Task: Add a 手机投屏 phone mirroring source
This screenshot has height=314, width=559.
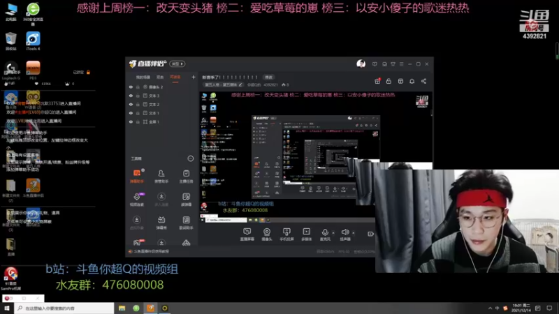Action: tap(286, 234)
